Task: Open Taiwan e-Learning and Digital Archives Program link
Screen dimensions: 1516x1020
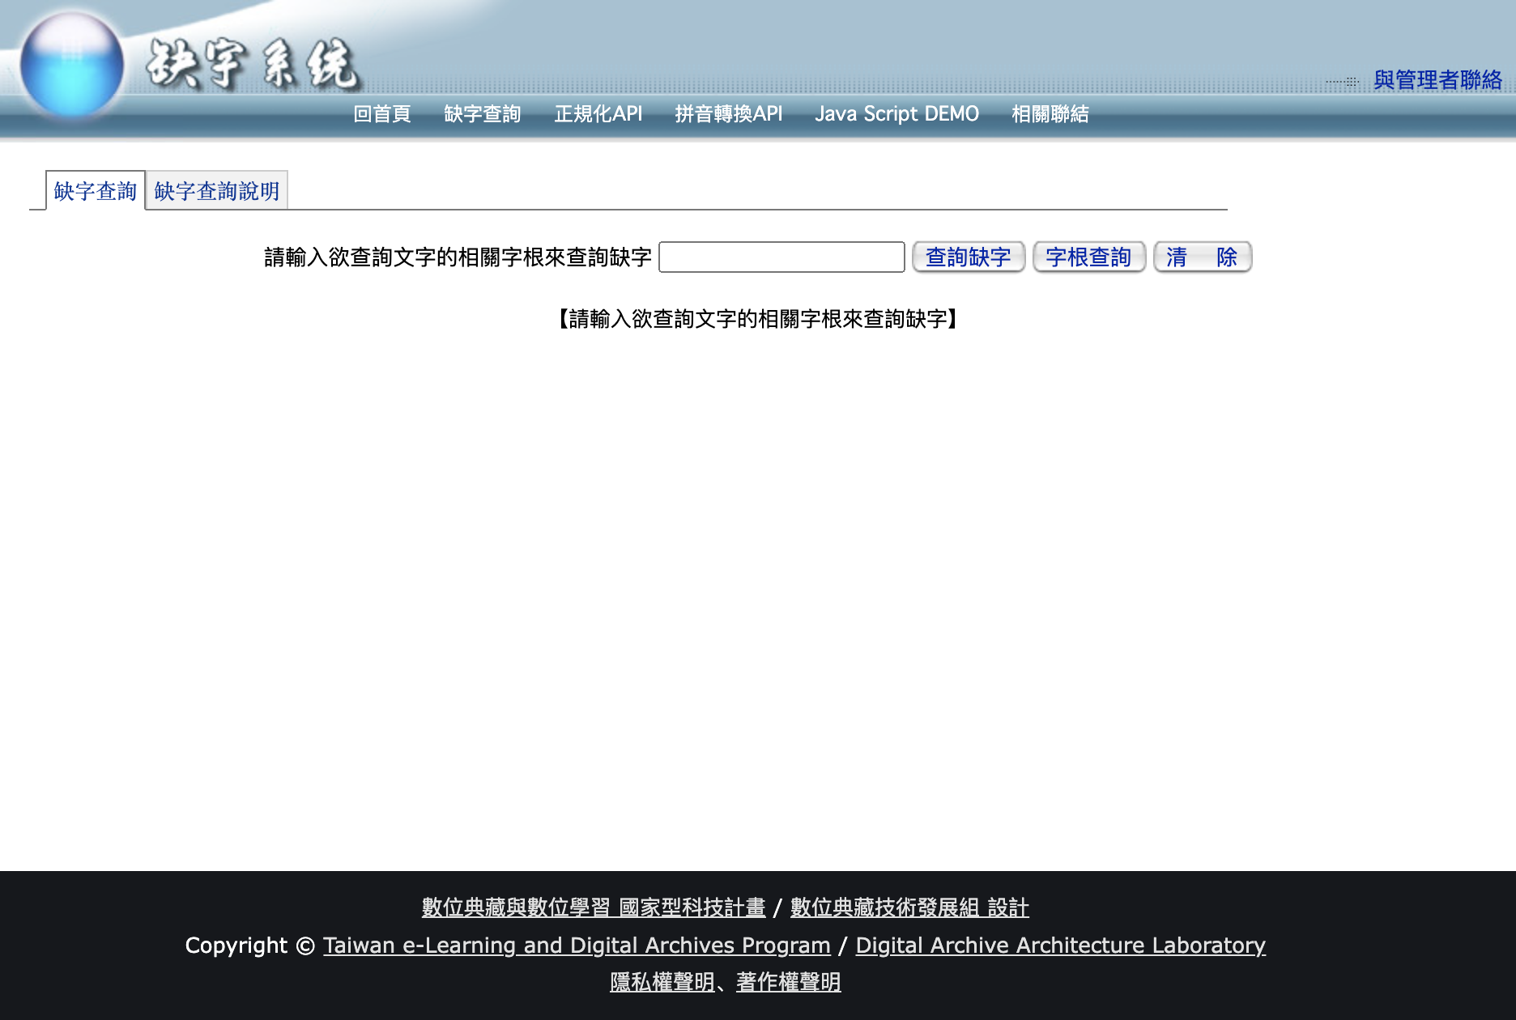Action: (577, 946)
